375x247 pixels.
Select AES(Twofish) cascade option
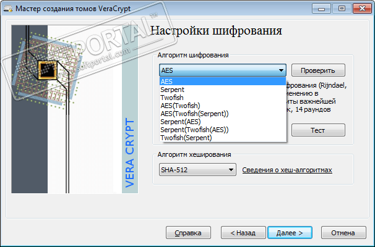pyautogui.click(x=223, y=106)
